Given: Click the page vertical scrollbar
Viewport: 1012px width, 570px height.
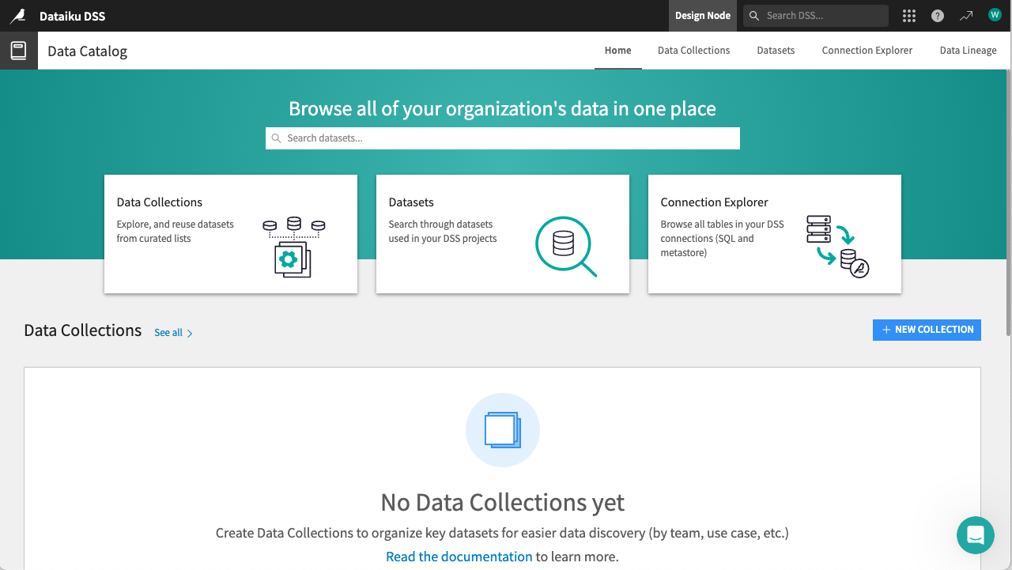Looking at the screenshot, I should pos(1008,203).
